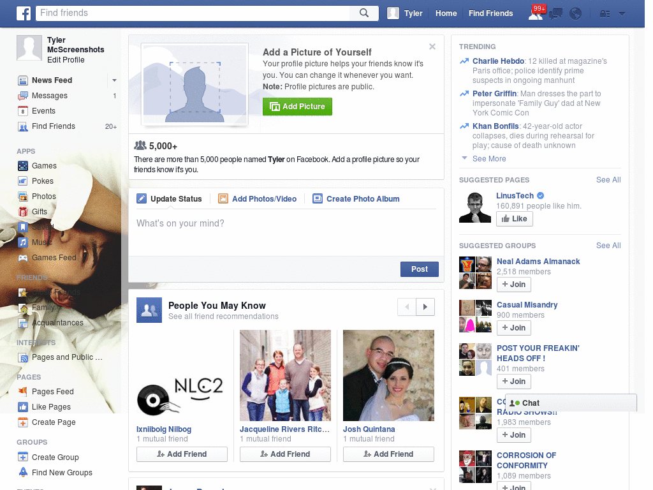Select the Add Photos/Video tab
Viewport: 653px width, 490px height.
258,199
